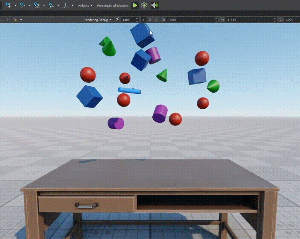Toggle the angle snap magnet icon
The width and height of the screenshot is (300, 239).
[x=22, y=5]
